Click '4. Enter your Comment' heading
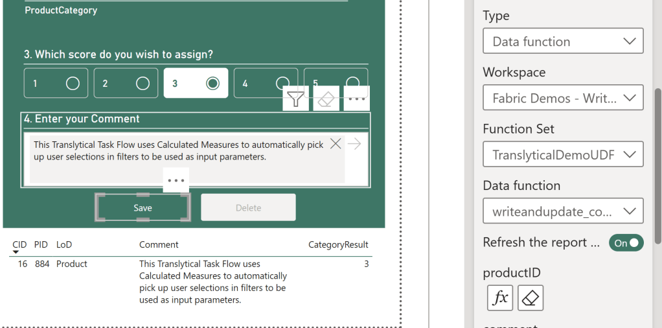This screenshot has width=662, height=328. tap(82, 119)
